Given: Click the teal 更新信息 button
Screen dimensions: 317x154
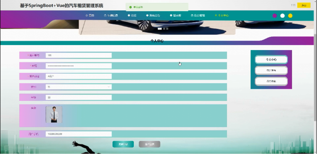Looking at the screenshot, I should click(123, 144).
